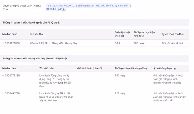Click the heading 'Thông tin các nhà thầu đáp ứng yêu cầu về kỹ thuật'
Screen dimensions: 194x114
pos(31,23)
